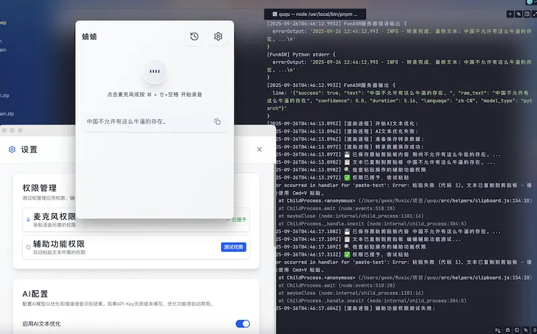Click the 测试权限 button

(234, 247)
